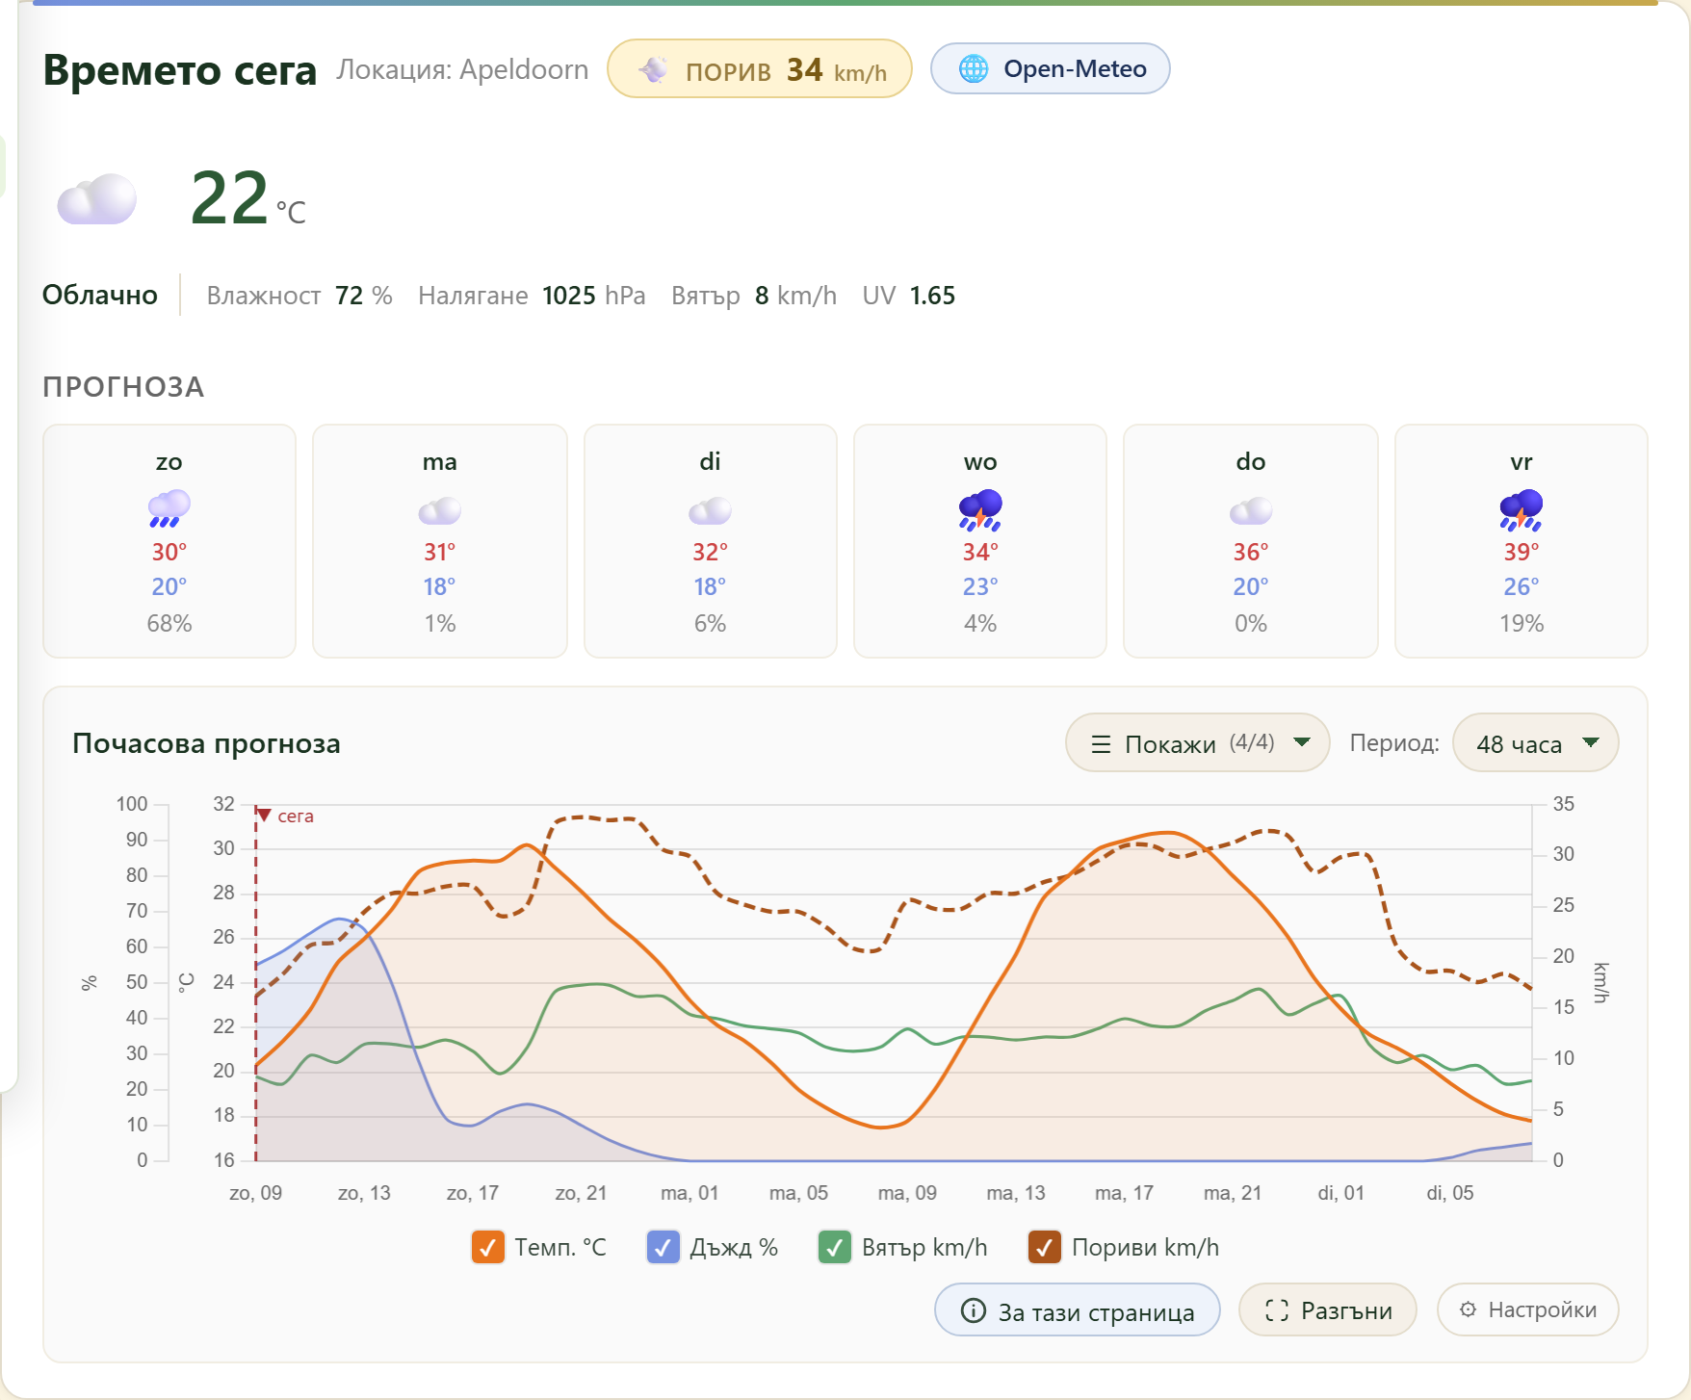Click the cloud icon on the di card
The width and height of the screenshot is (1691, 1400).
(x=711, y=510)
